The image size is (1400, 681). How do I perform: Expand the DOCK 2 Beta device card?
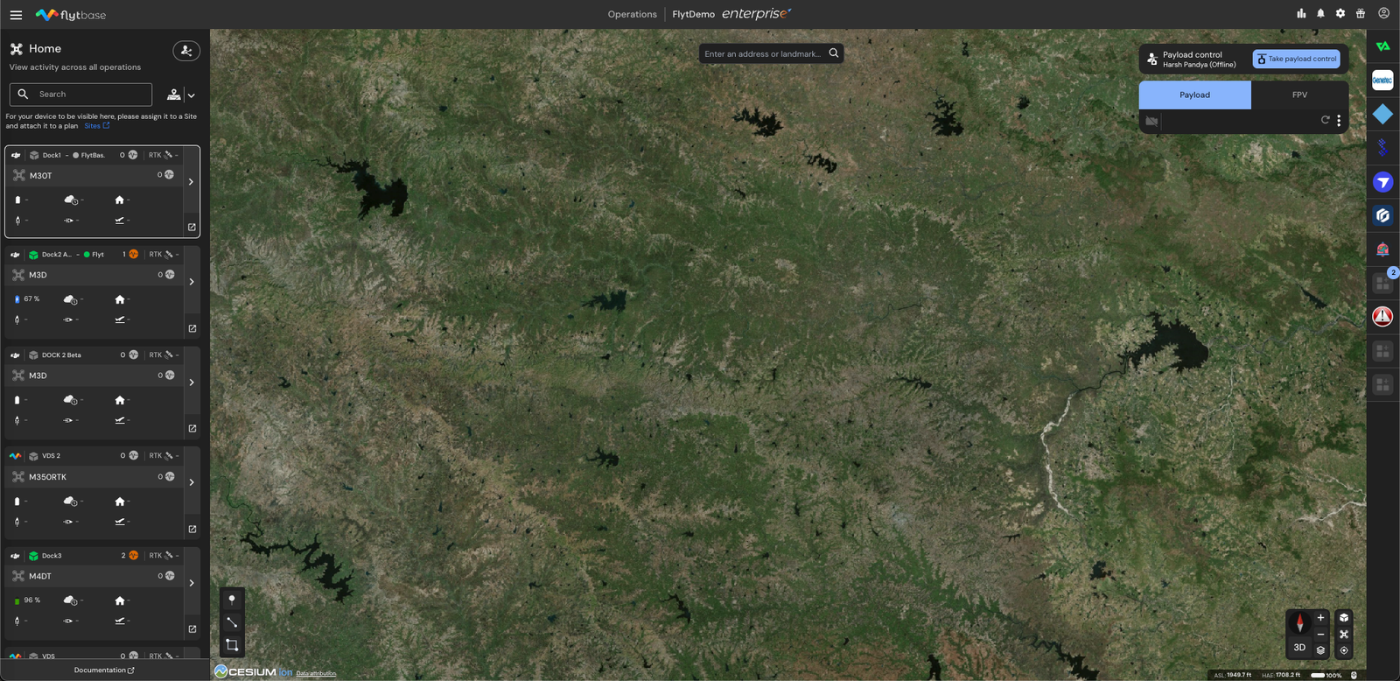[191, 383]
